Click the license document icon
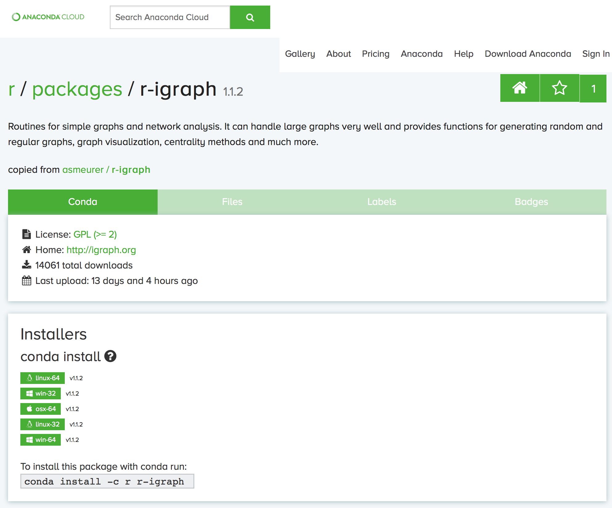Image resolution: width=612 pixels, height=508 pixels. point(27,234)
